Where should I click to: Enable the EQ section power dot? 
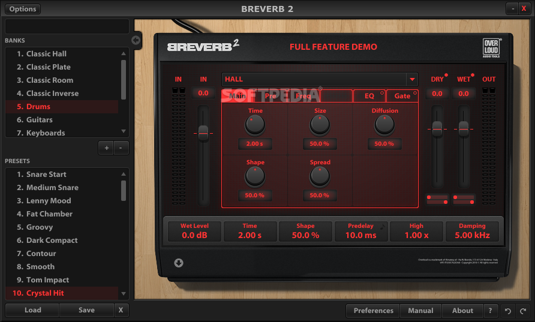pos(382,92)
